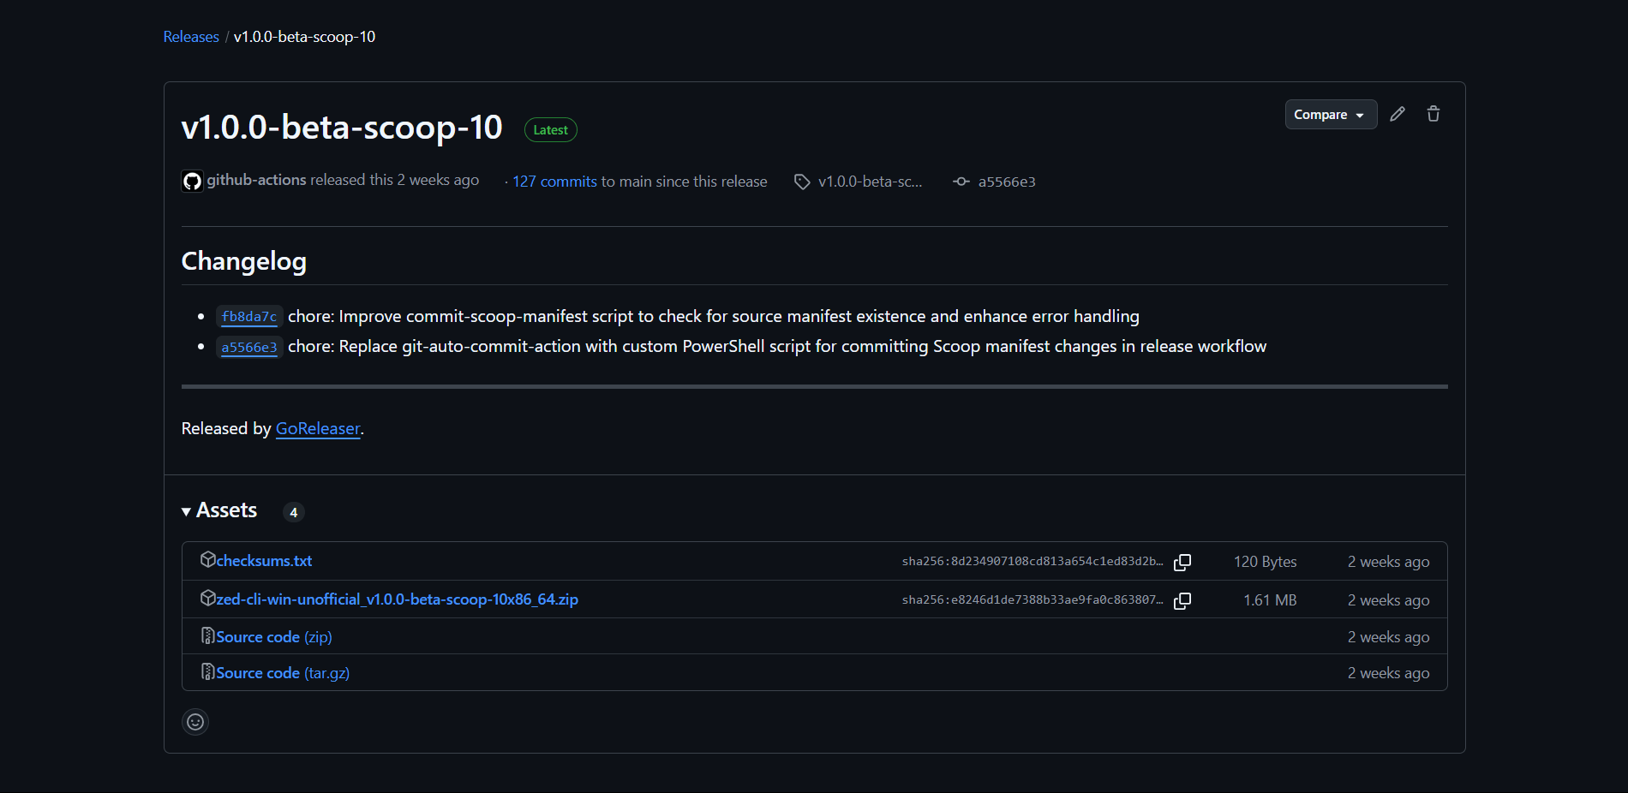Open changelog commit a5566e3 link
This screenshot has height=793, width=1628.
tap(249, 347)
